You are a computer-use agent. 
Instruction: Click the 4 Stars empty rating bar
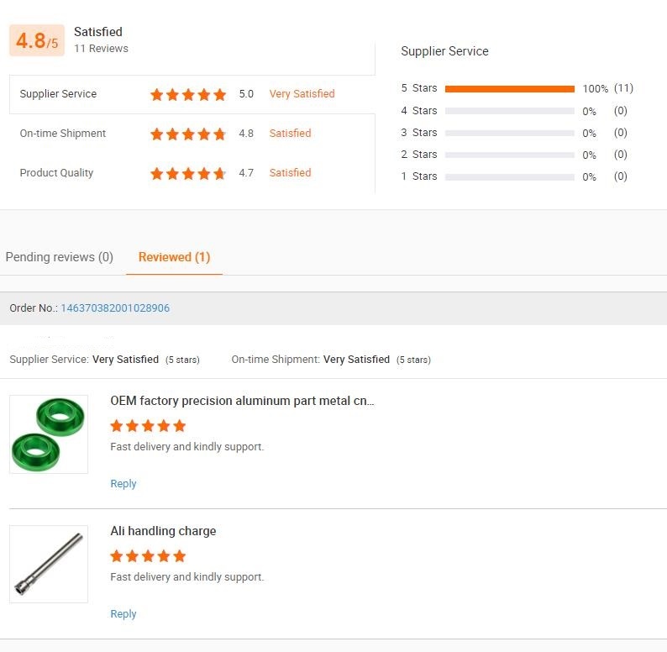(x=509, y=111)
